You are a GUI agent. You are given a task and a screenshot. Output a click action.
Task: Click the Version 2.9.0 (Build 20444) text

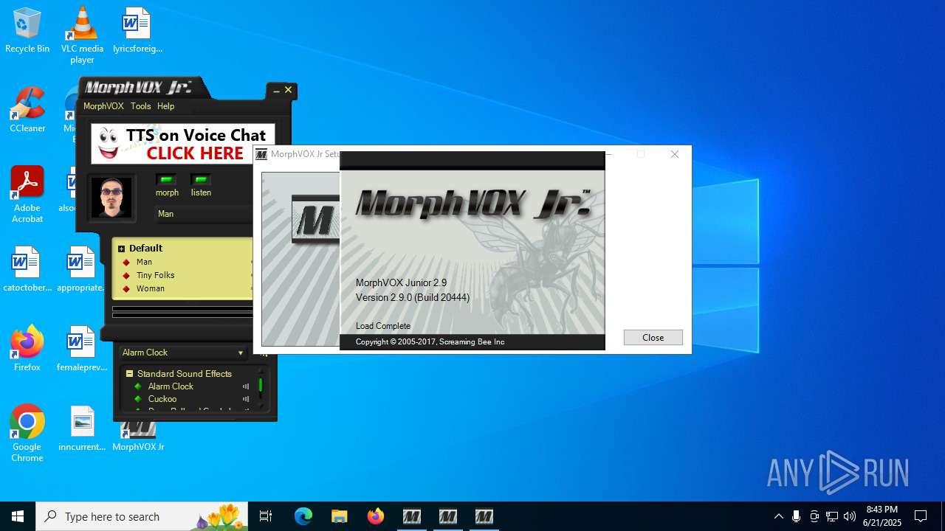(x=413, y=297)
